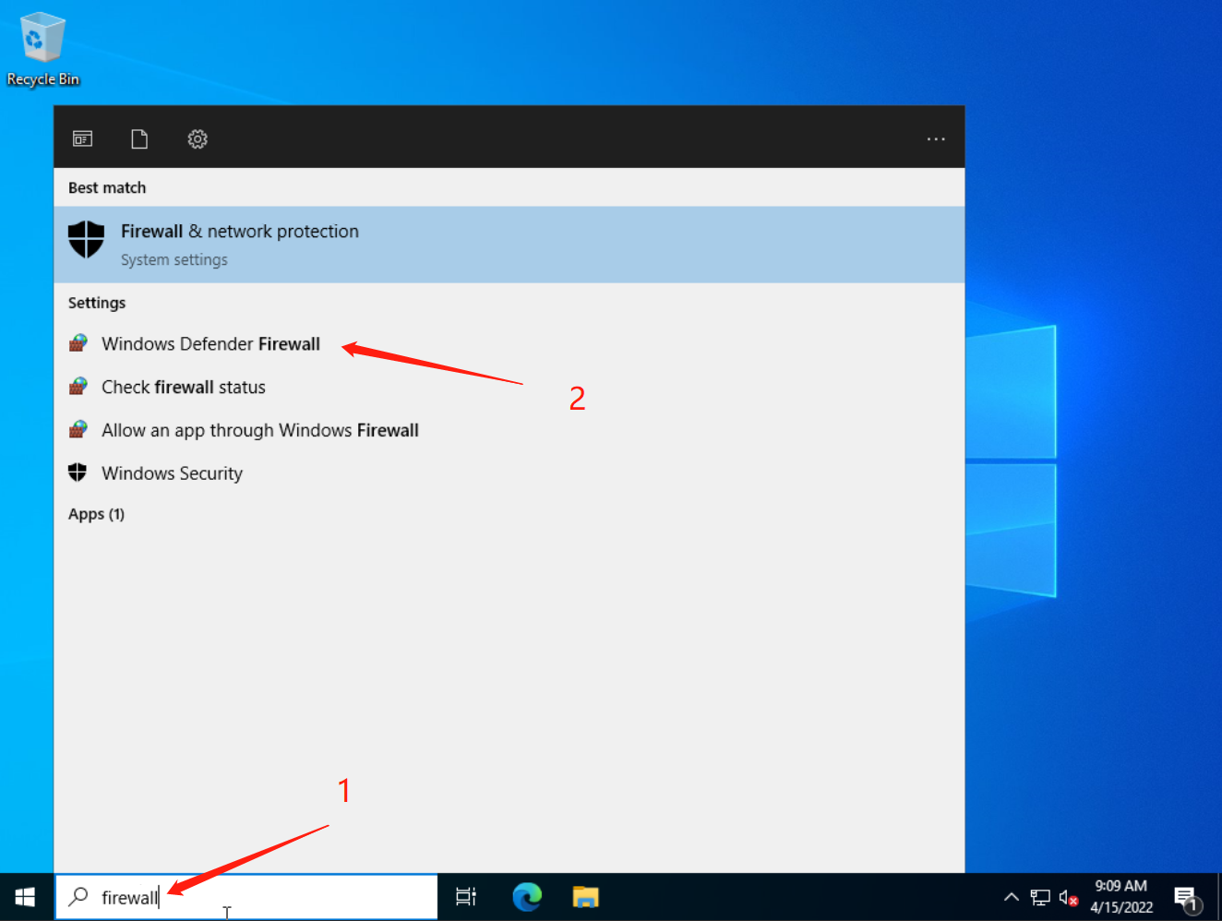1222x921 pixels.
Task: Click the search box containing firewall
Action: tap(246, 897)
